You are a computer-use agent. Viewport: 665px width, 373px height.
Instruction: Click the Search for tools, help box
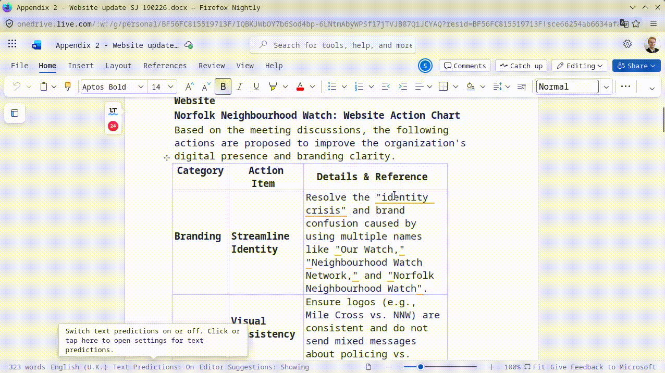click(342, 45)
